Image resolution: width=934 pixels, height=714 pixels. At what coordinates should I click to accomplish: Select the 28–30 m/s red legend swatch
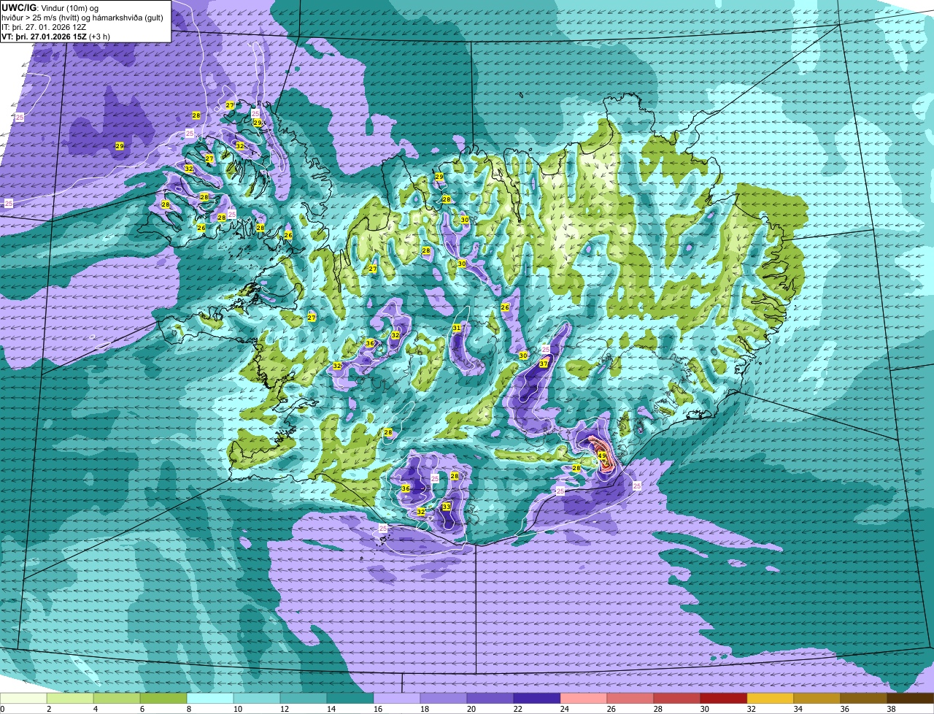[x=677, y=699]
